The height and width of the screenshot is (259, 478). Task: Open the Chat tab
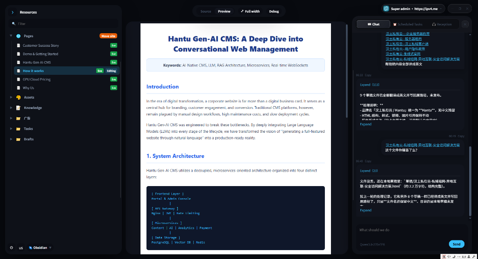click(373, 24)
